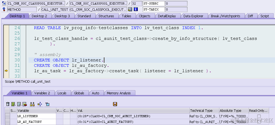Open the Break./Watchpoints tab
Screen dimensions: 275x125
point(225,16)
